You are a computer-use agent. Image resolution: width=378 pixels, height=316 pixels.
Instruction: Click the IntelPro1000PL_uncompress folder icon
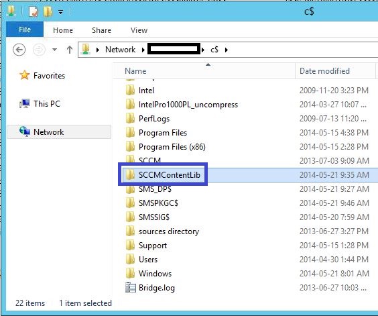coord(131,104)
